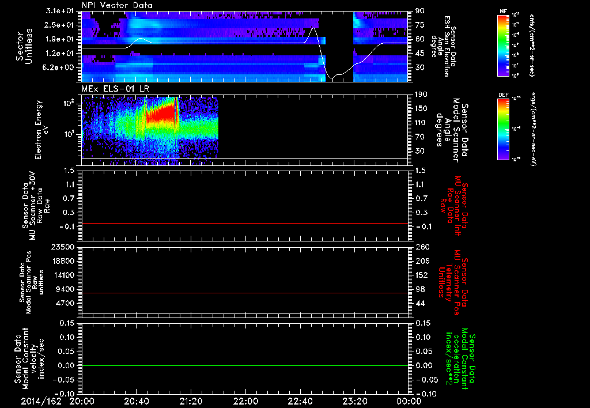Screen dimensions: 590x408
Task: Click the 1.2e+01 sector axis value
Action: click(x=60, y=54)
